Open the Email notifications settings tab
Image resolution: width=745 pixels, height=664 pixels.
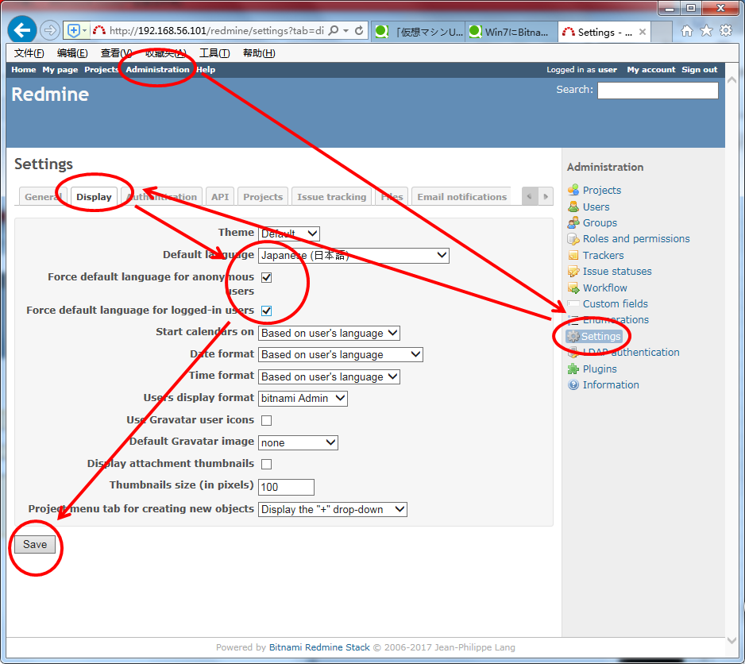pos(461,196)
